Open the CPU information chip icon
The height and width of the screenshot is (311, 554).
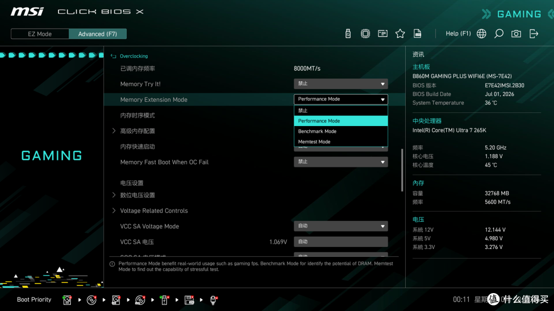point(365,33)
